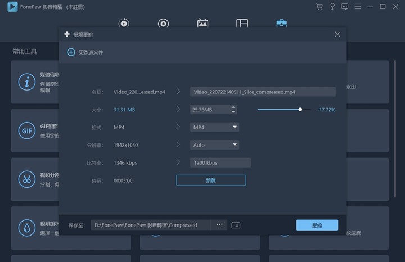
Task: Click the 1942x1030 resolution value
Action: click(x=125, y=145)
